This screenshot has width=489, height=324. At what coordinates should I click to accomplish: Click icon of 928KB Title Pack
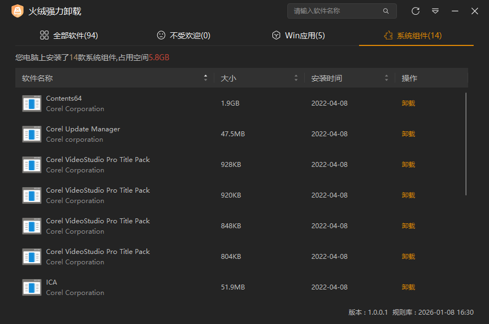pos(32,165)
